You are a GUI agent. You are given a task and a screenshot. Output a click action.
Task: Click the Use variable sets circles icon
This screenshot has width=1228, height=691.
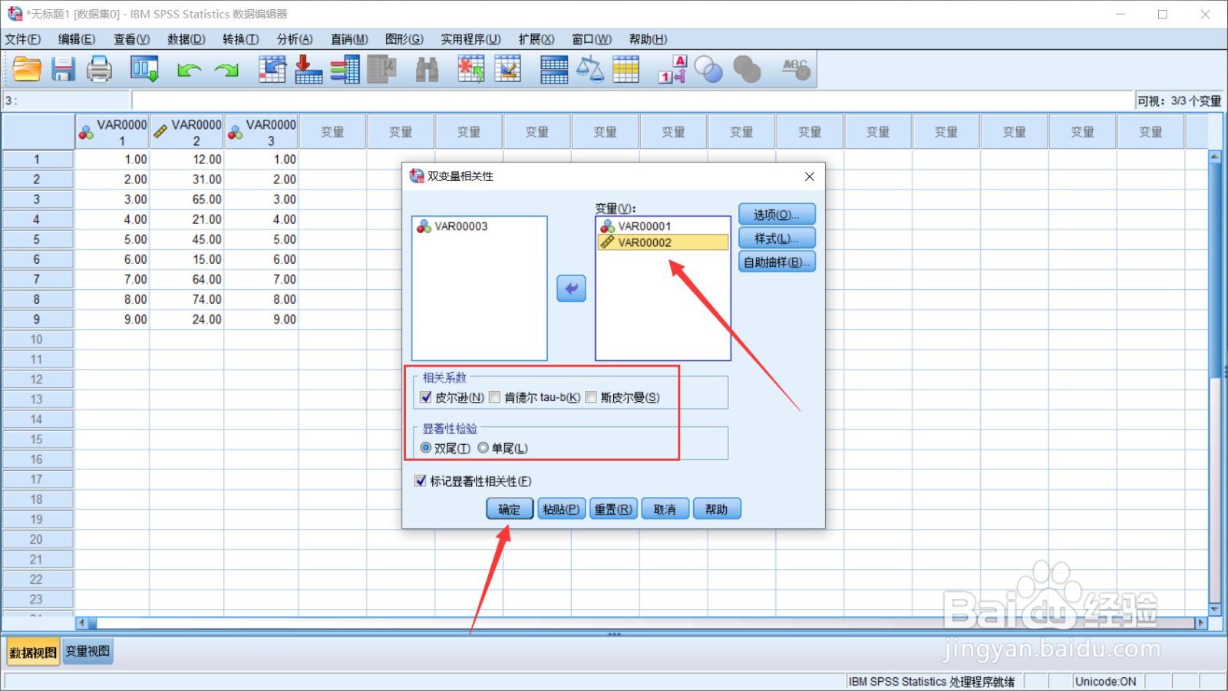tap(708, 69)
